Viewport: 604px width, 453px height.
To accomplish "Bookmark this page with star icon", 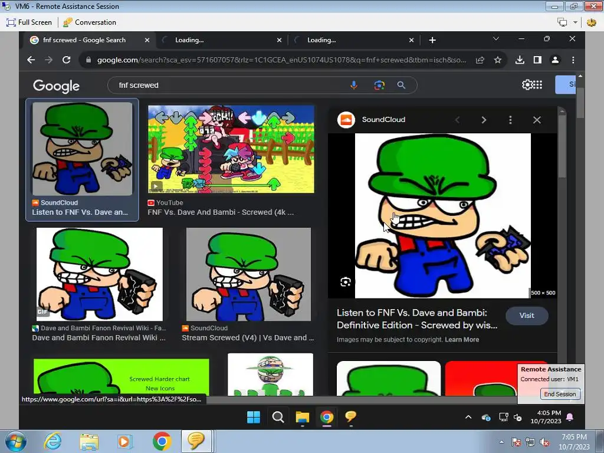I will pos(498,60).
